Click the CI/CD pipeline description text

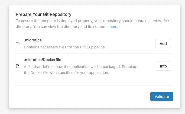[65, 47]
